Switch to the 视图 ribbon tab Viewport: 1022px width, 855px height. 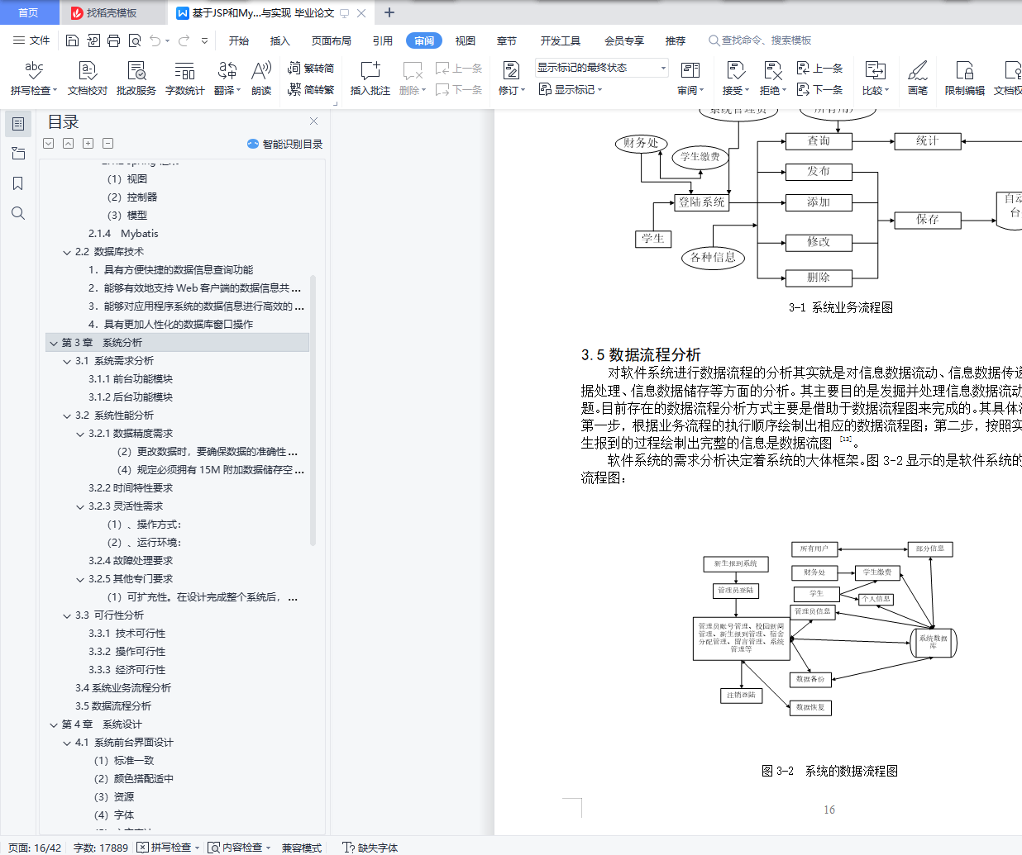(x=466, y=40)
